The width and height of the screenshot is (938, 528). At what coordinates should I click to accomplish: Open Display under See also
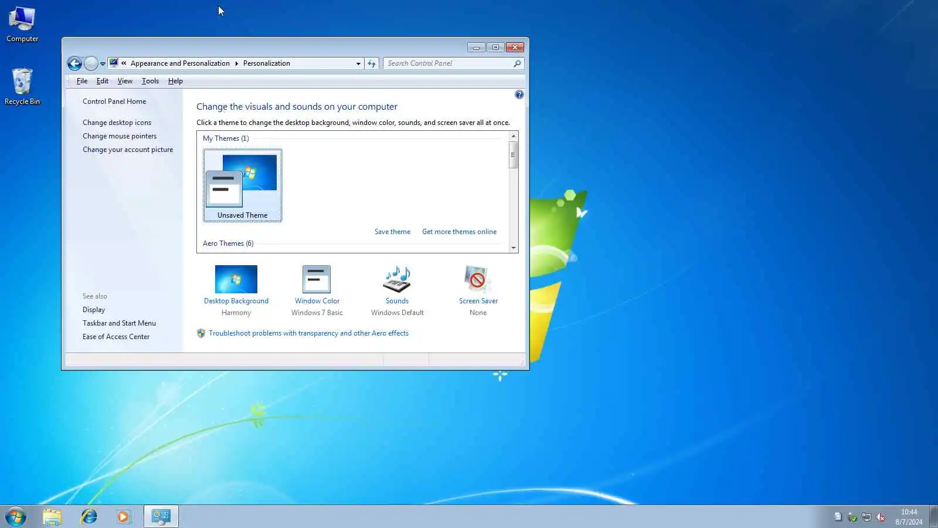pos(94,310)
